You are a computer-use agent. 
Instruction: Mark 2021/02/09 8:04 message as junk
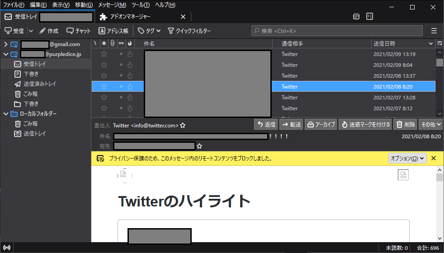click(x=130, y=65)
